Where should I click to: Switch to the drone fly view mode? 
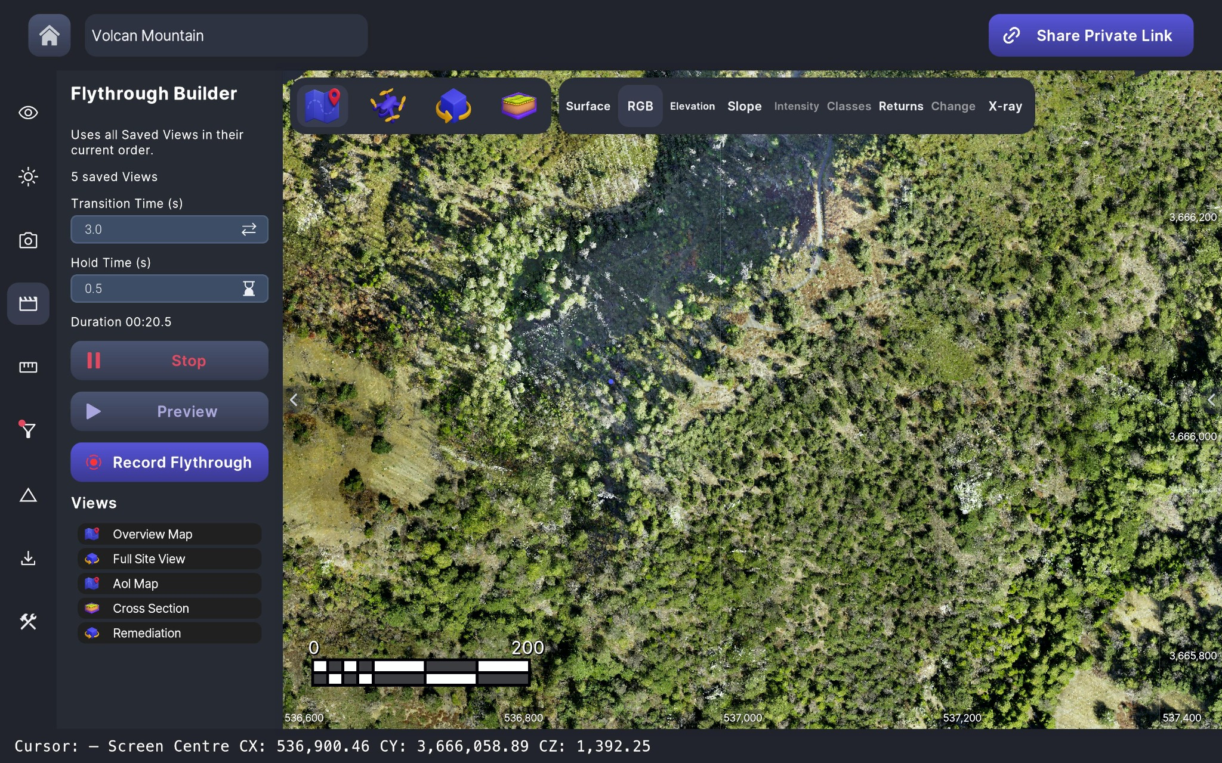click(388, 106)
